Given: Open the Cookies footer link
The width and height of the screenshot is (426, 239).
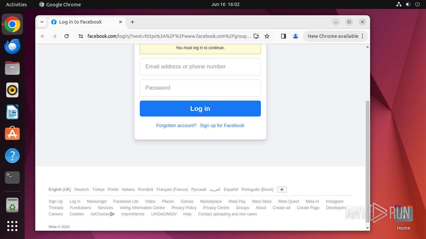Looking at the screenshot, I should tap(77, 214).
